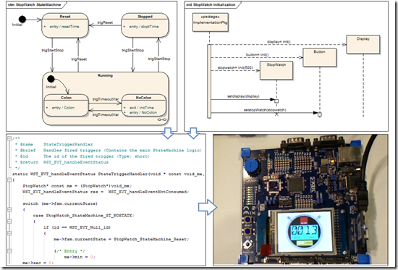Screen dimensions: 398x270
Task: Select the Stopped state box
Action: [x=145, y=25]
